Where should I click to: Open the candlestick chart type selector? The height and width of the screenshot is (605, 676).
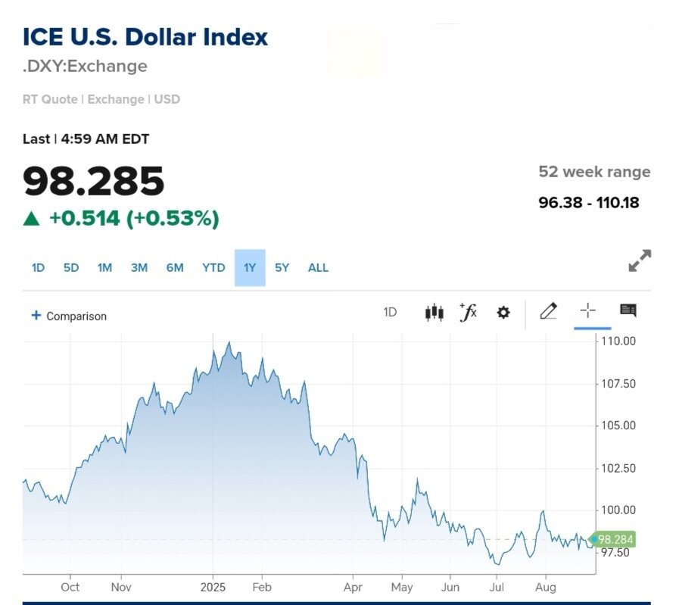434,312
